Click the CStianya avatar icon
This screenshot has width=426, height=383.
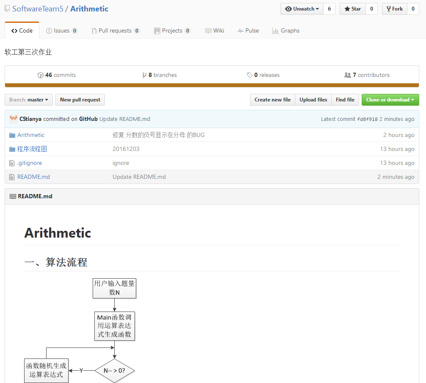13,119
